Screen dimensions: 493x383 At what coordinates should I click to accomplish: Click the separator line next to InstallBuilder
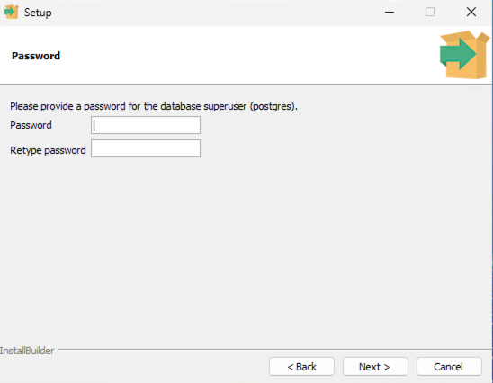coord(274,349)
